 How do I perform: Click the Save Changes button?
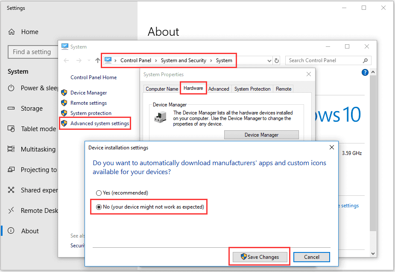259,257
